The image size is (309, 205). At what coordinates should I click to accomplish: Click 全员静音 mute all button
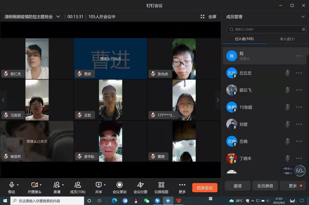265,186
